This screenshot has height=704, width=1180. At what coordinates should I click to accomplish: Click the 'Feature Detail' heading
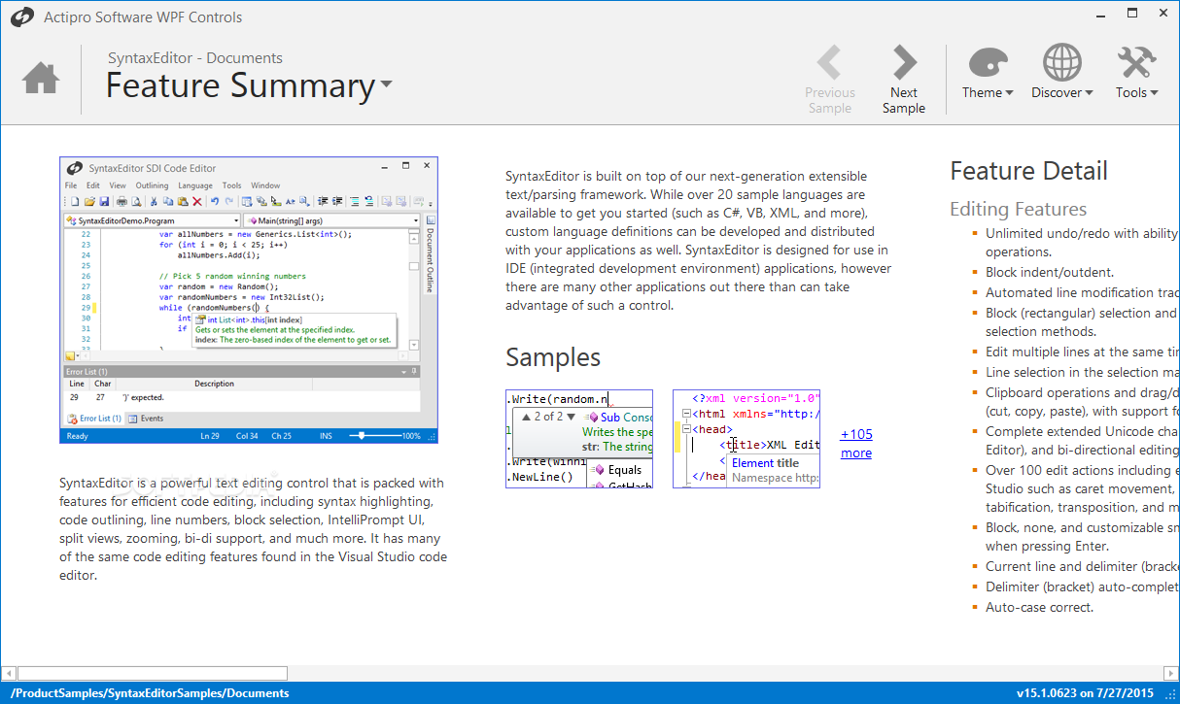point(1028,171)
